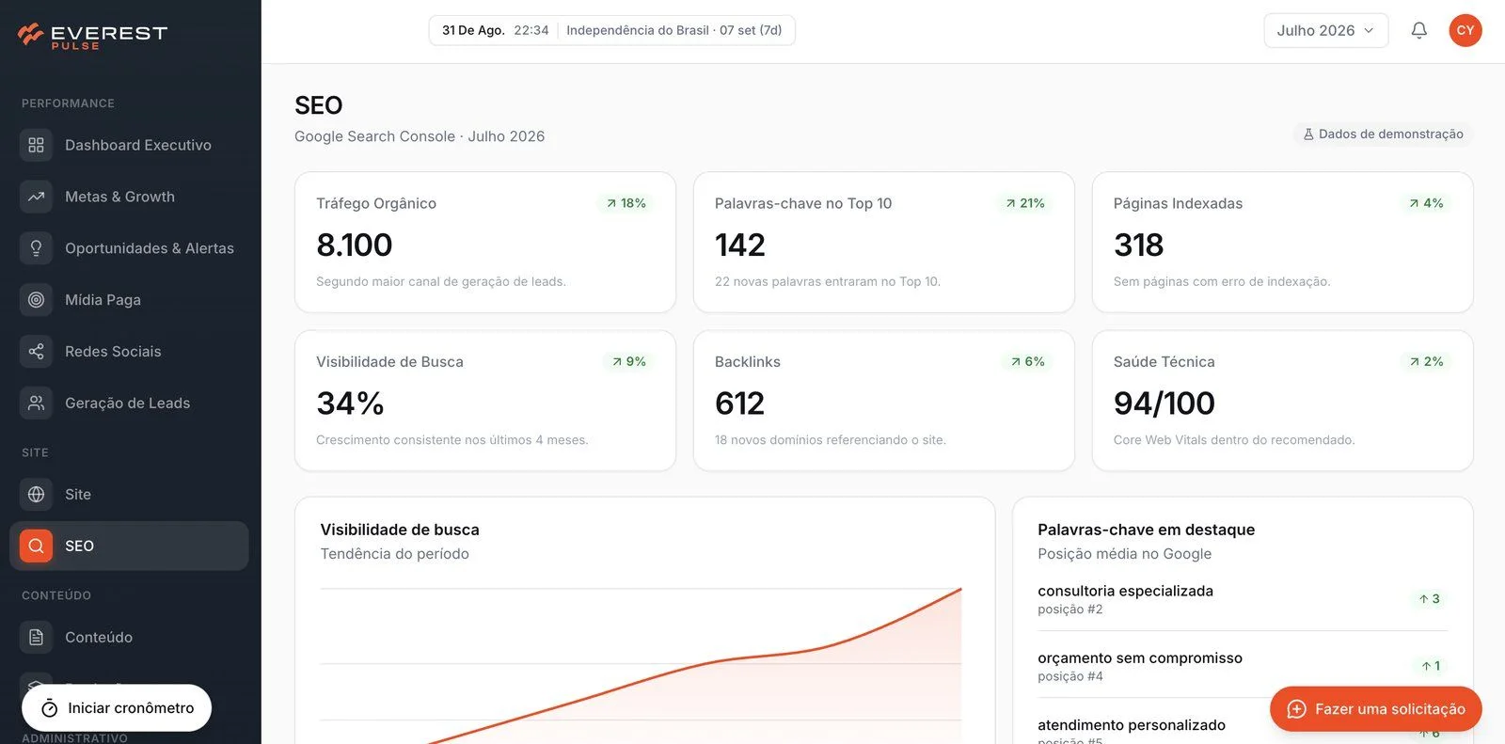
Task: Click the Redes Sociais share icon
Action: click(36, 352)
